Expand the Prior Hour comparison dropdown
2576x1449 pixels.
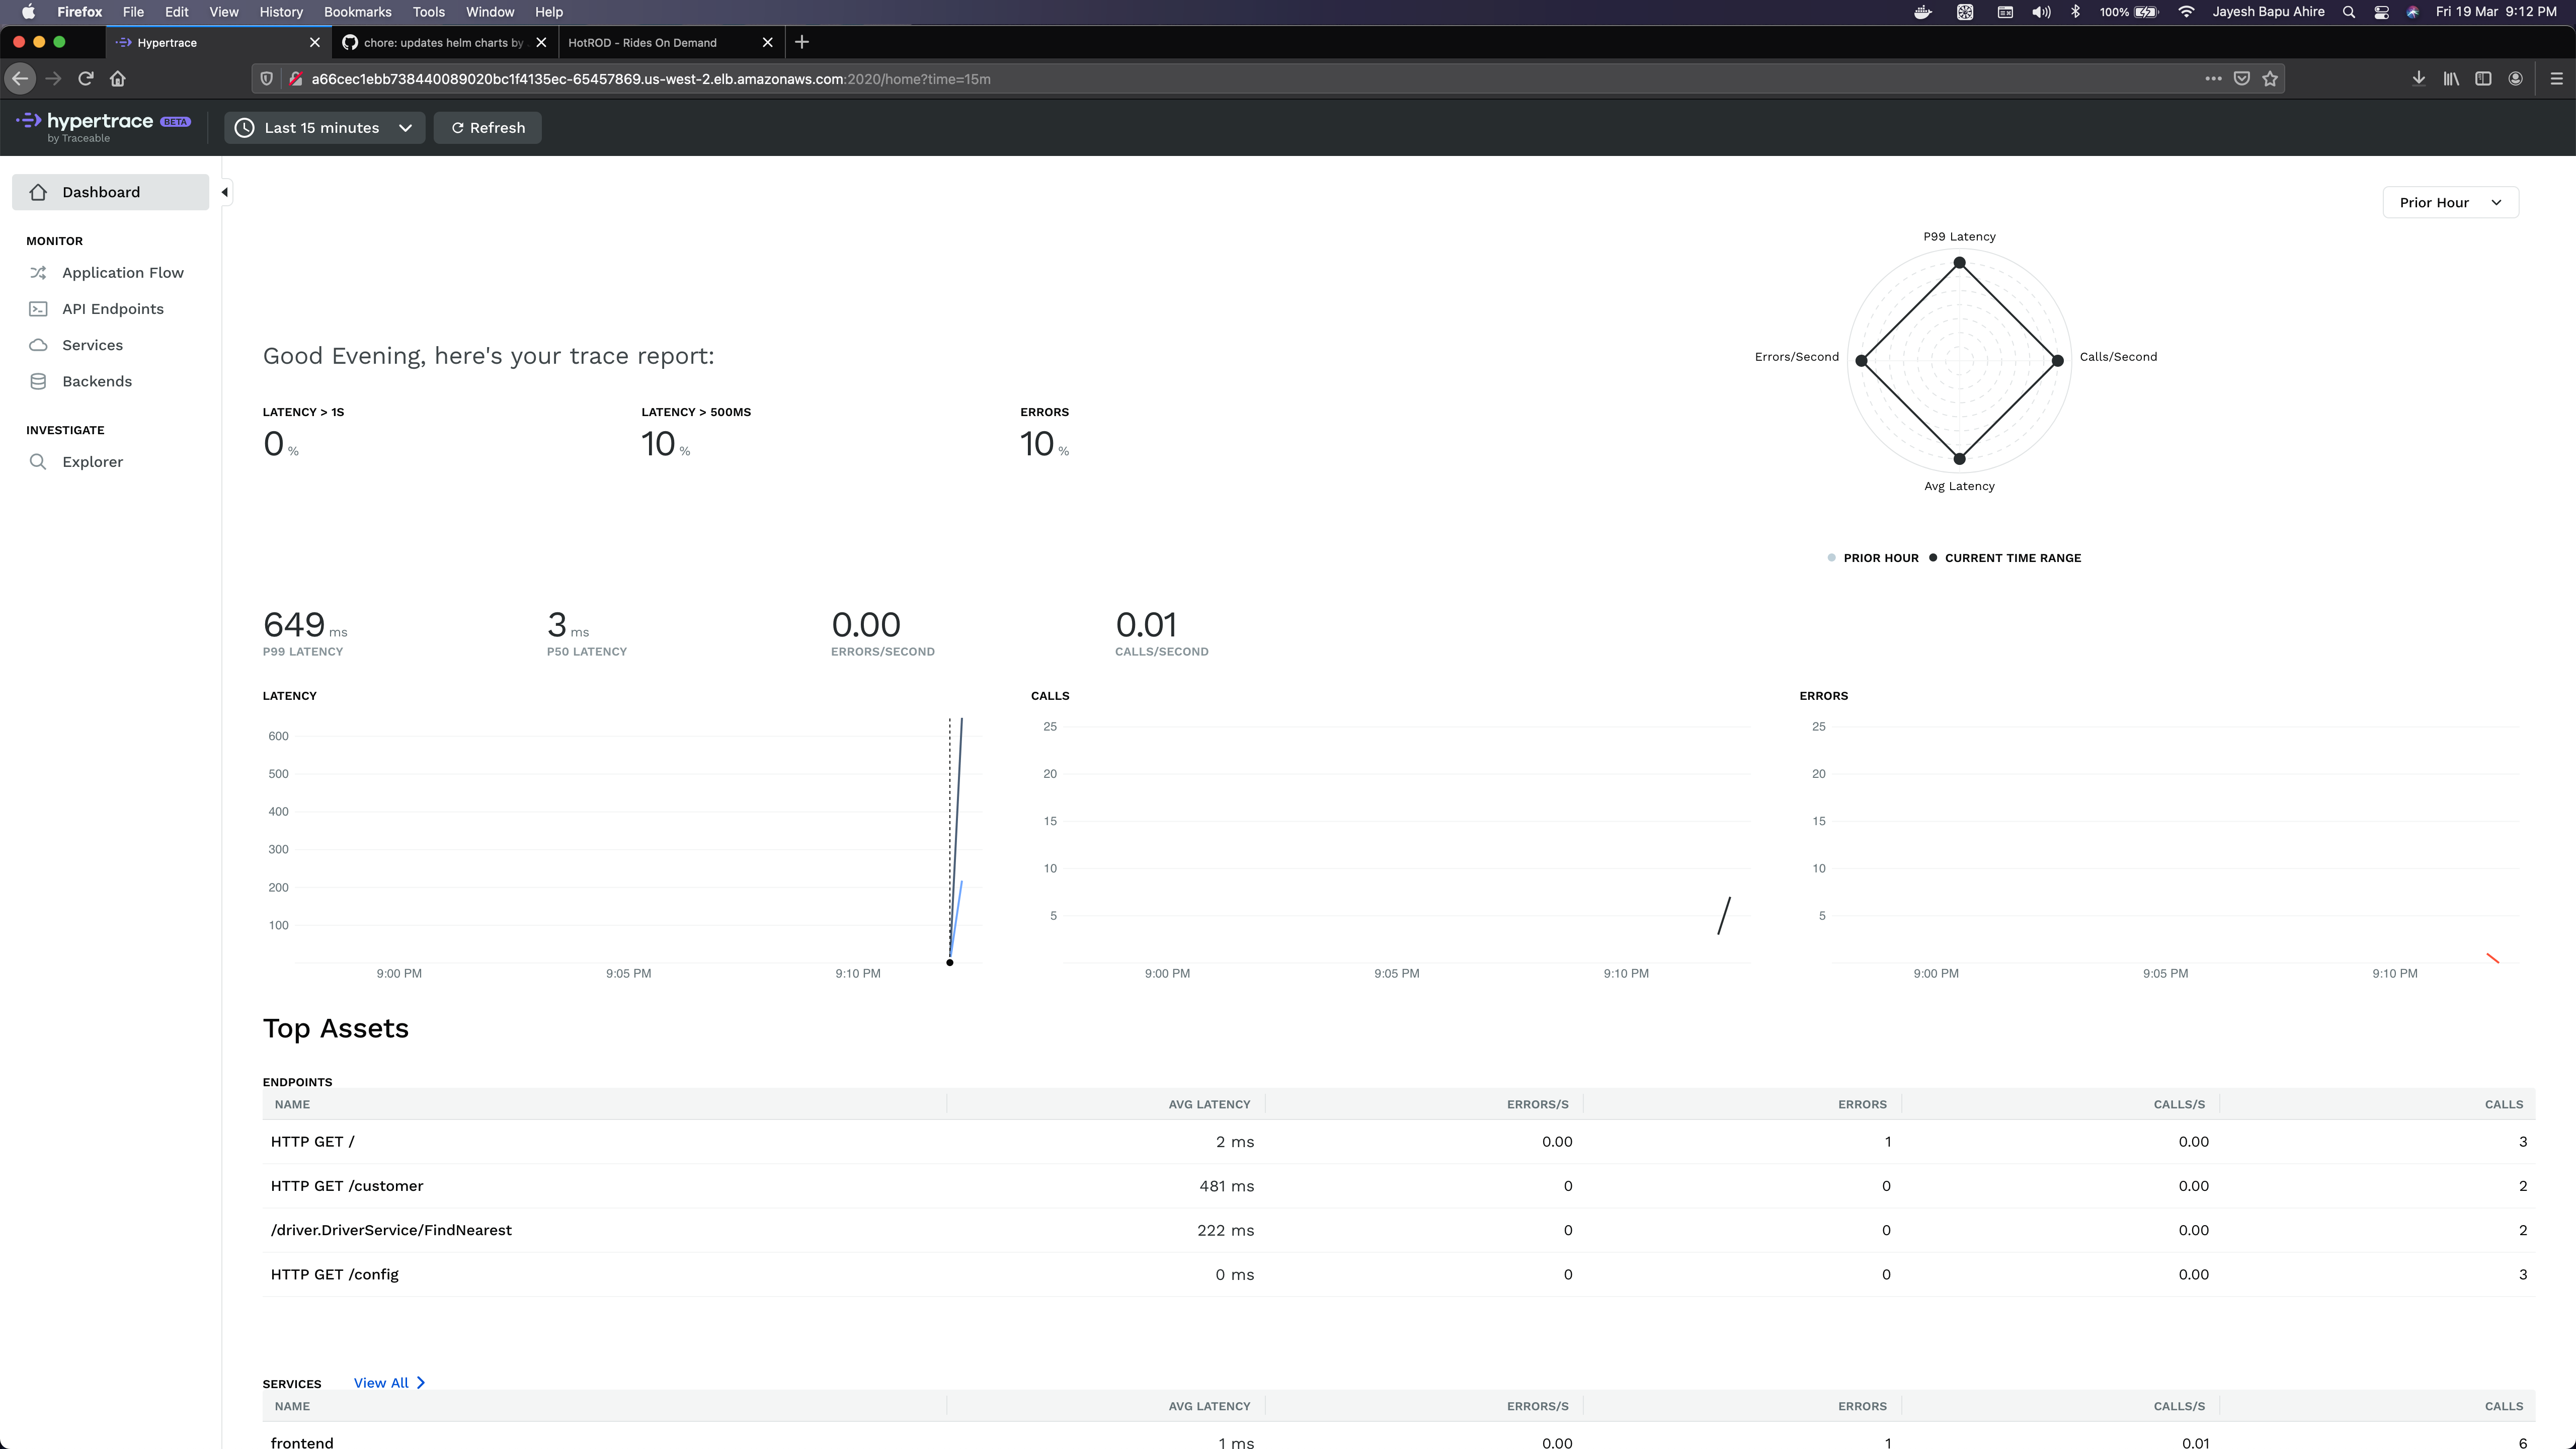click(x=2450, y=202)
